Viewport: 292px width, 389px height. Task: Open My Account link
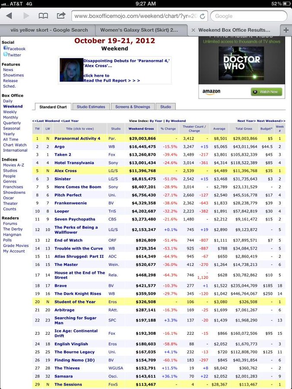pos(14,251)
